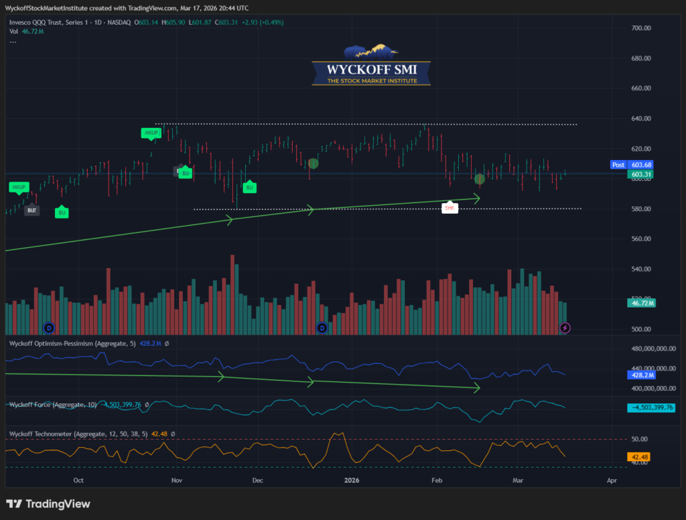Click the Vol 46.72 M volume legend
The height and width of the screenshot is (520, 686).
pos(25,31)
